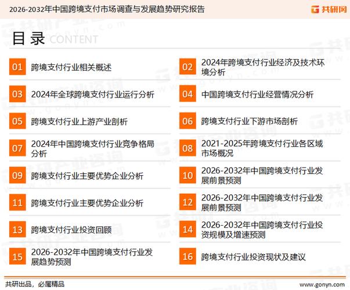350x290 pixels.
Task: Select chapter 11 title 跨境支付行业主要优势企业分析
Action: pyautogui.click(x=87, y=203)
